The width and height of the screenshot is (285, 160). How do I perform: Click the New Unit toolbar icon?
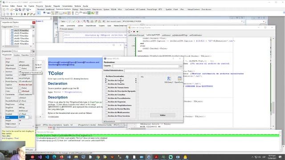4,10
